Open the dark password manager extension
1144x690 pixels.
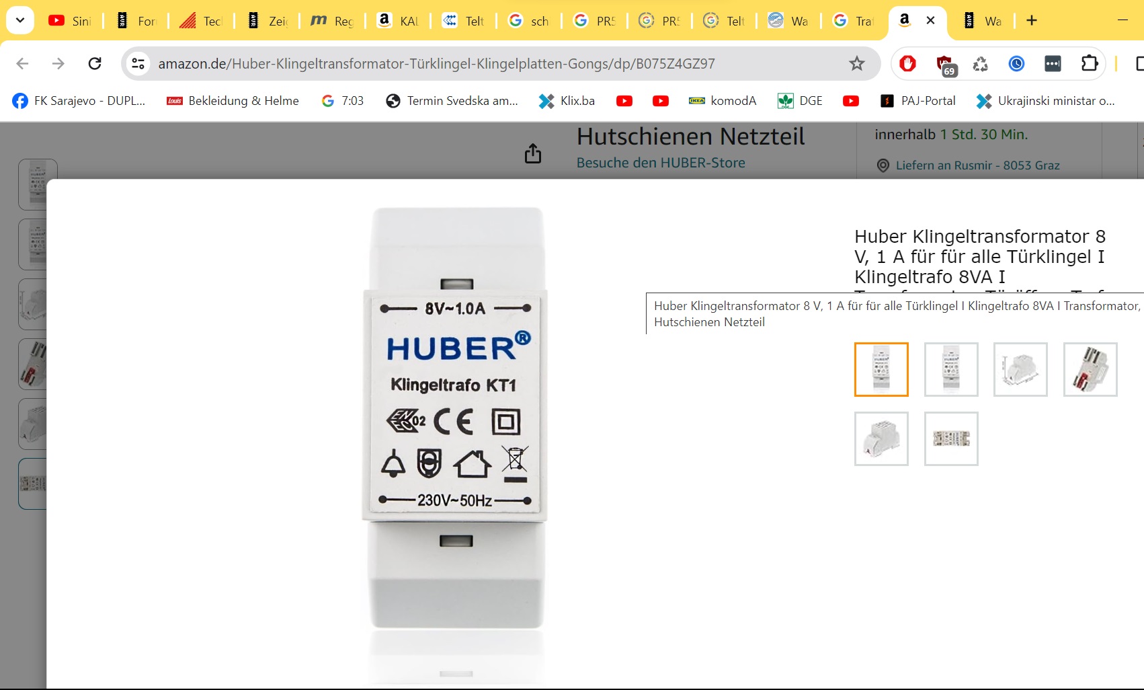click(1053, 63)
